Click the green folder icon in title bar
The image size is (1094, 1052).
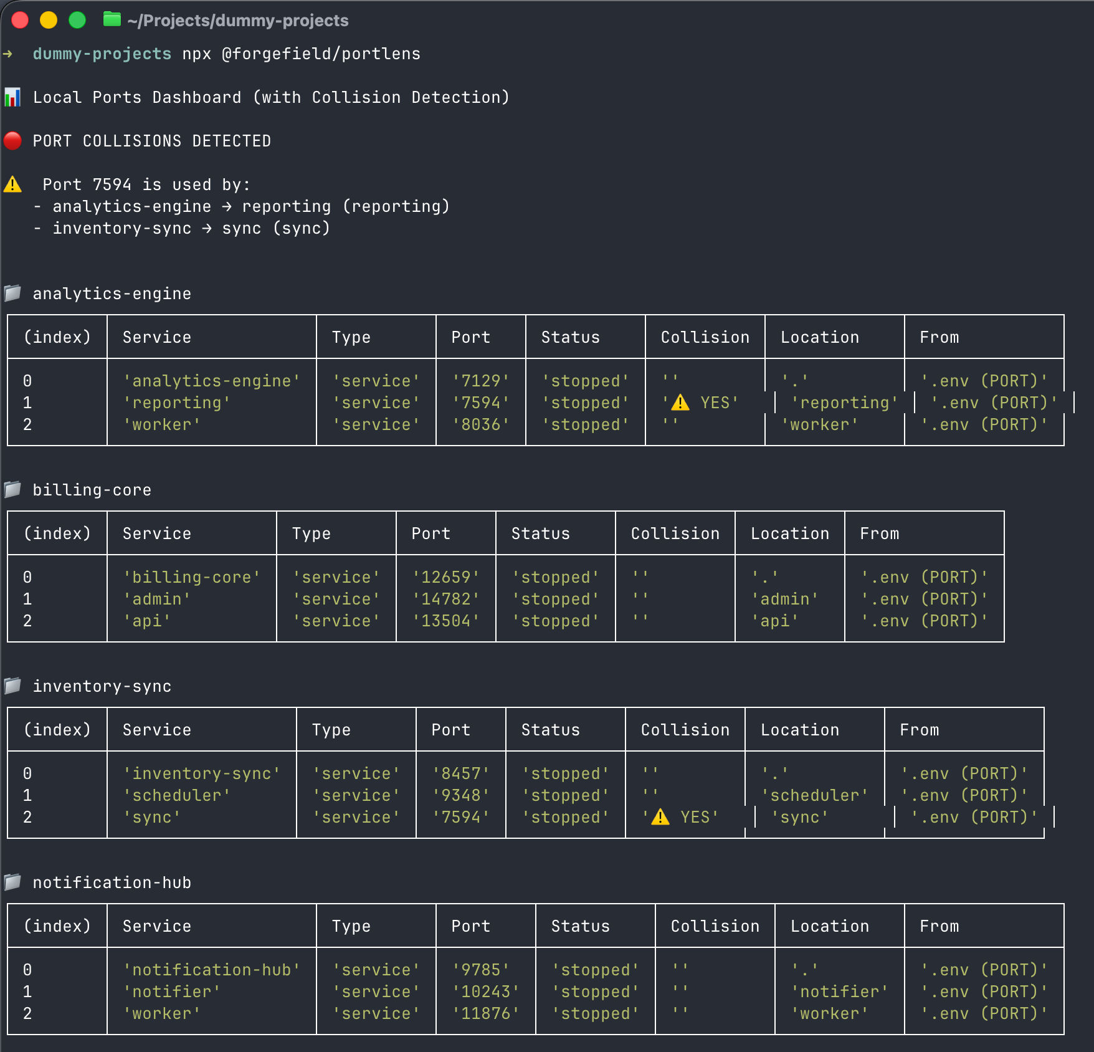coord(112,20)
